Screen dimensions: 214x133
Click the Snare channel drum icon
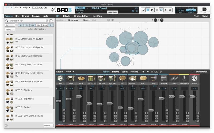[x=71, y=78]
